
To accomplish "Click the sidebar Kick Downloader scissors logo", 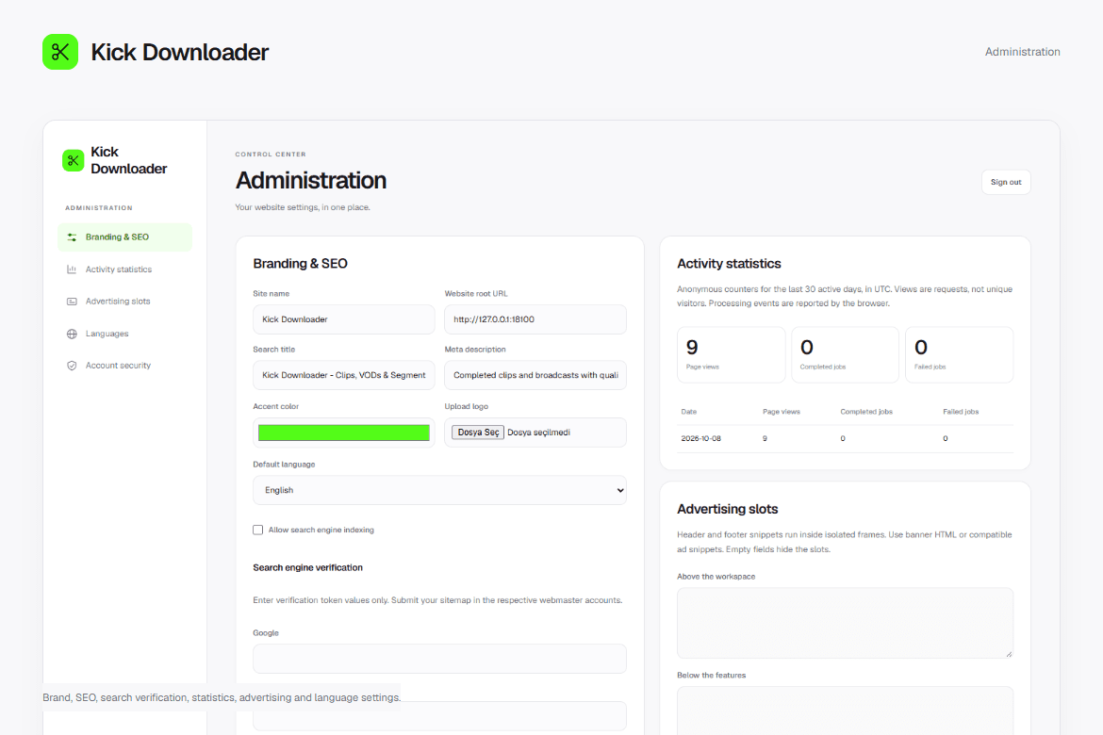I will [74, 160].
